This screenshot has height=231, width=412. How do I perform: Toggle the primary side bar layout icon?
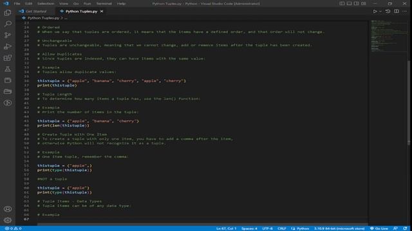(x=342, y=3)
